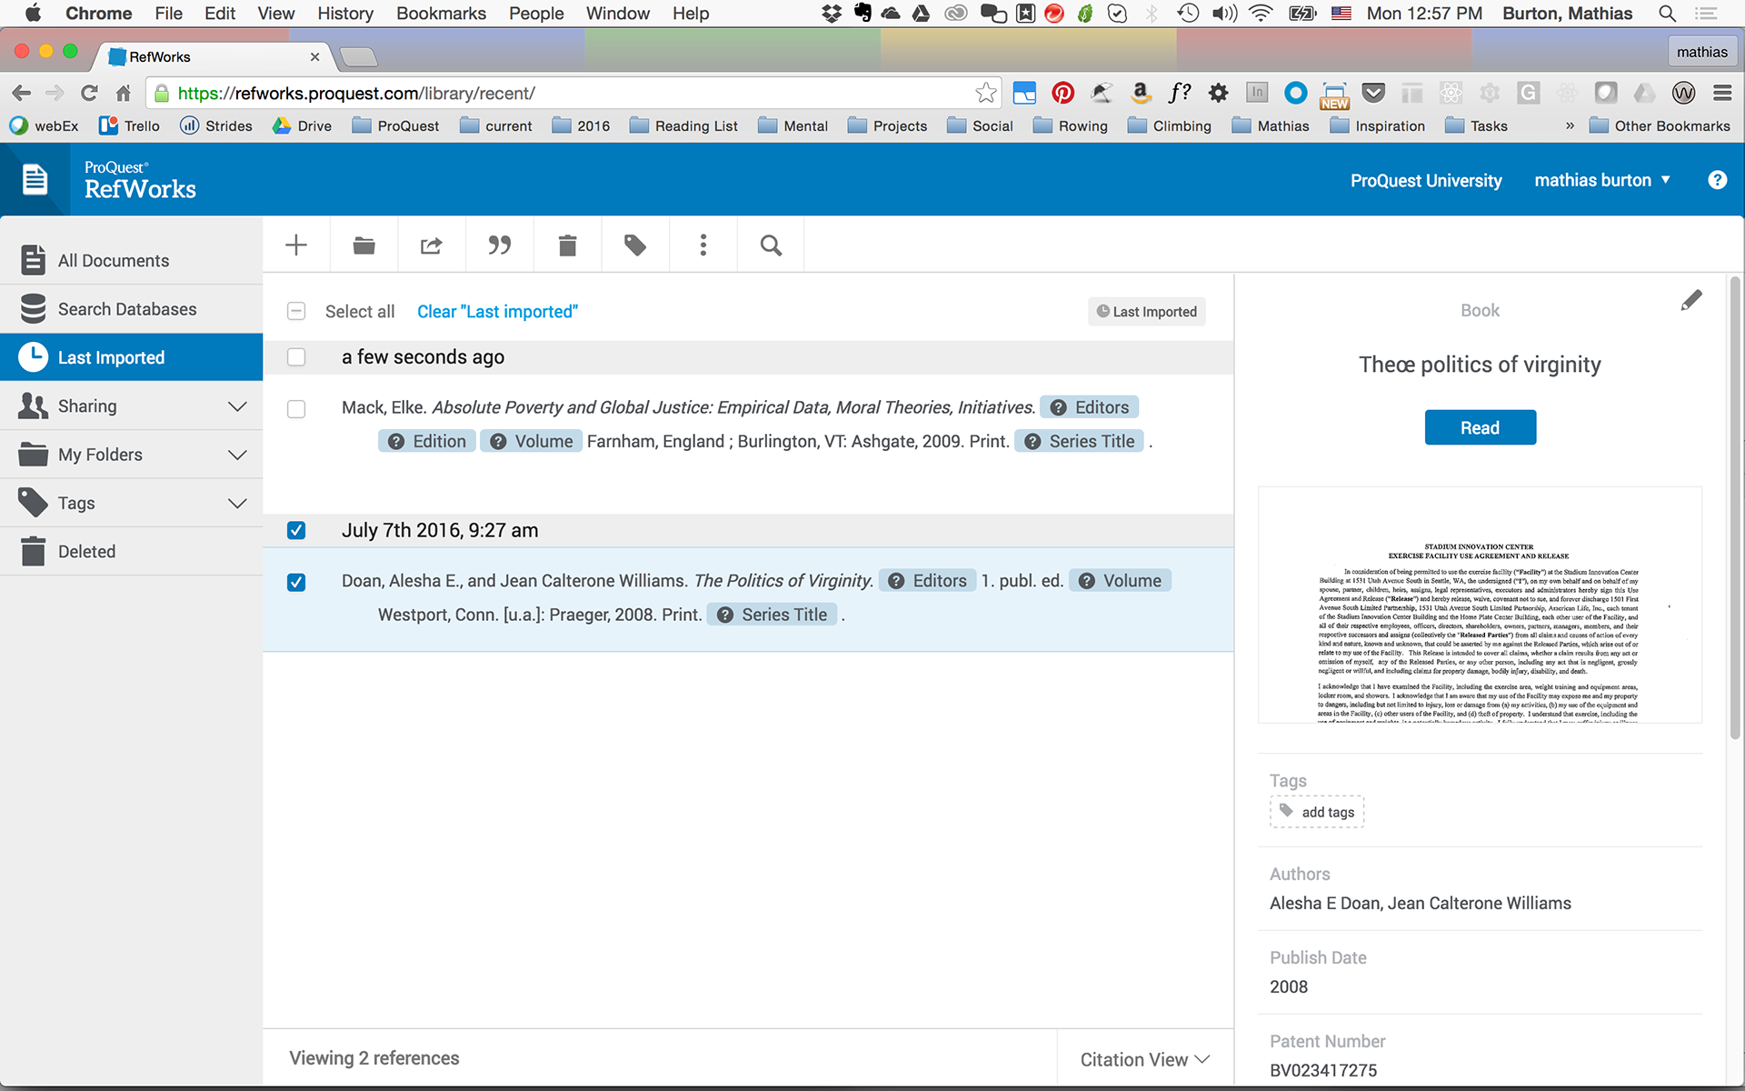This screenshot has height=1091, width=1745.
Task: Open the help question mark icon
Action: (1717, 180)
